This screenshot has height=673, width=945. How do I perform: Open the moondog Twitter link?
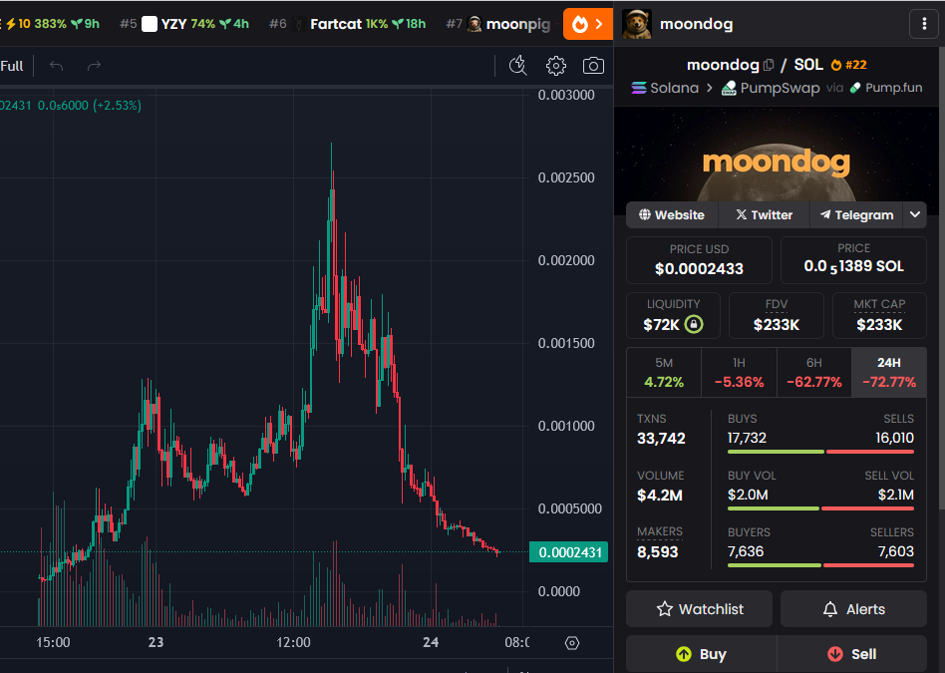[764, 214]
